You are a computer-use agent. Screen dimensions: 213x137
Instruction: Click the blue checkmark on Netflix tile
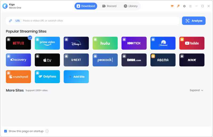point(30,38)
